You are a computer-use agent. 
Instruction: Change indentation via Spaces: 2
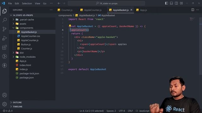pos(111,111)
